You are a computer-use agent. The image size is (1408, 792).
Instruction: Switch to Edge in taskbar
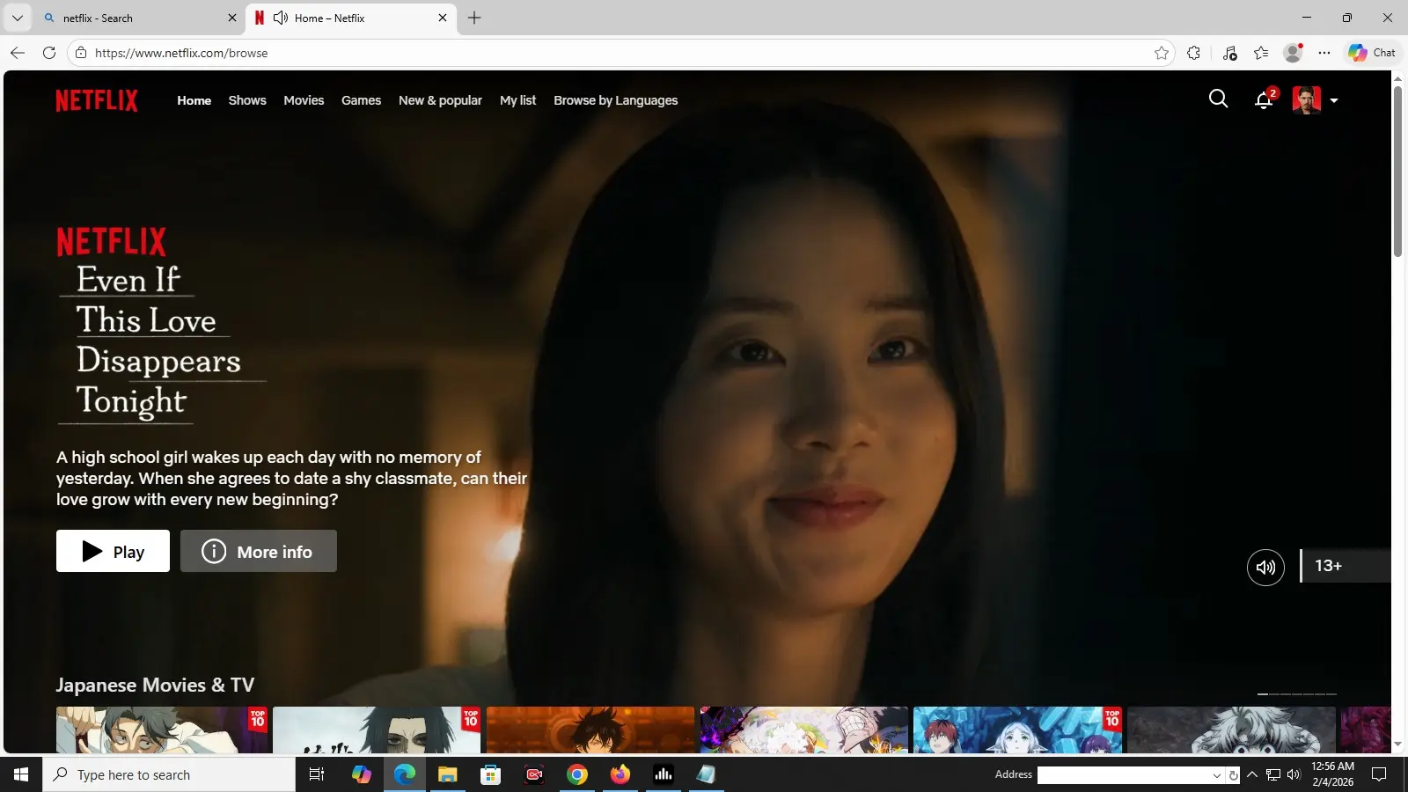point(405,774)
